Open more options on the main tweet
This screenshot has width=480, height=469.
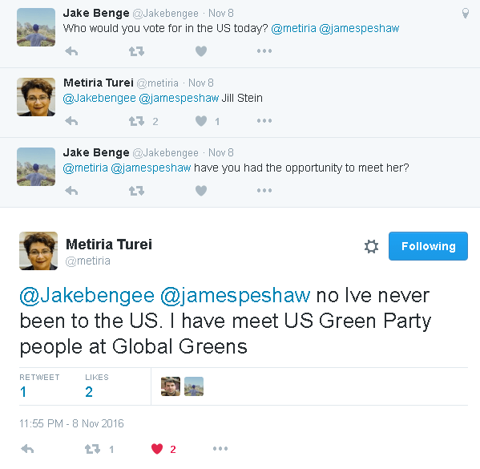220,449
